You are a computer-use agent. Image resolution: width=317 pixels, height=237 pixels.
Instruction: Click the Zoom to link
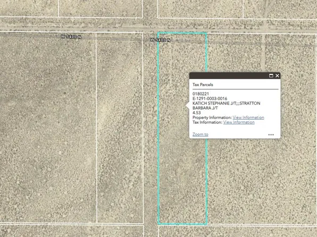tap(201, 134)
